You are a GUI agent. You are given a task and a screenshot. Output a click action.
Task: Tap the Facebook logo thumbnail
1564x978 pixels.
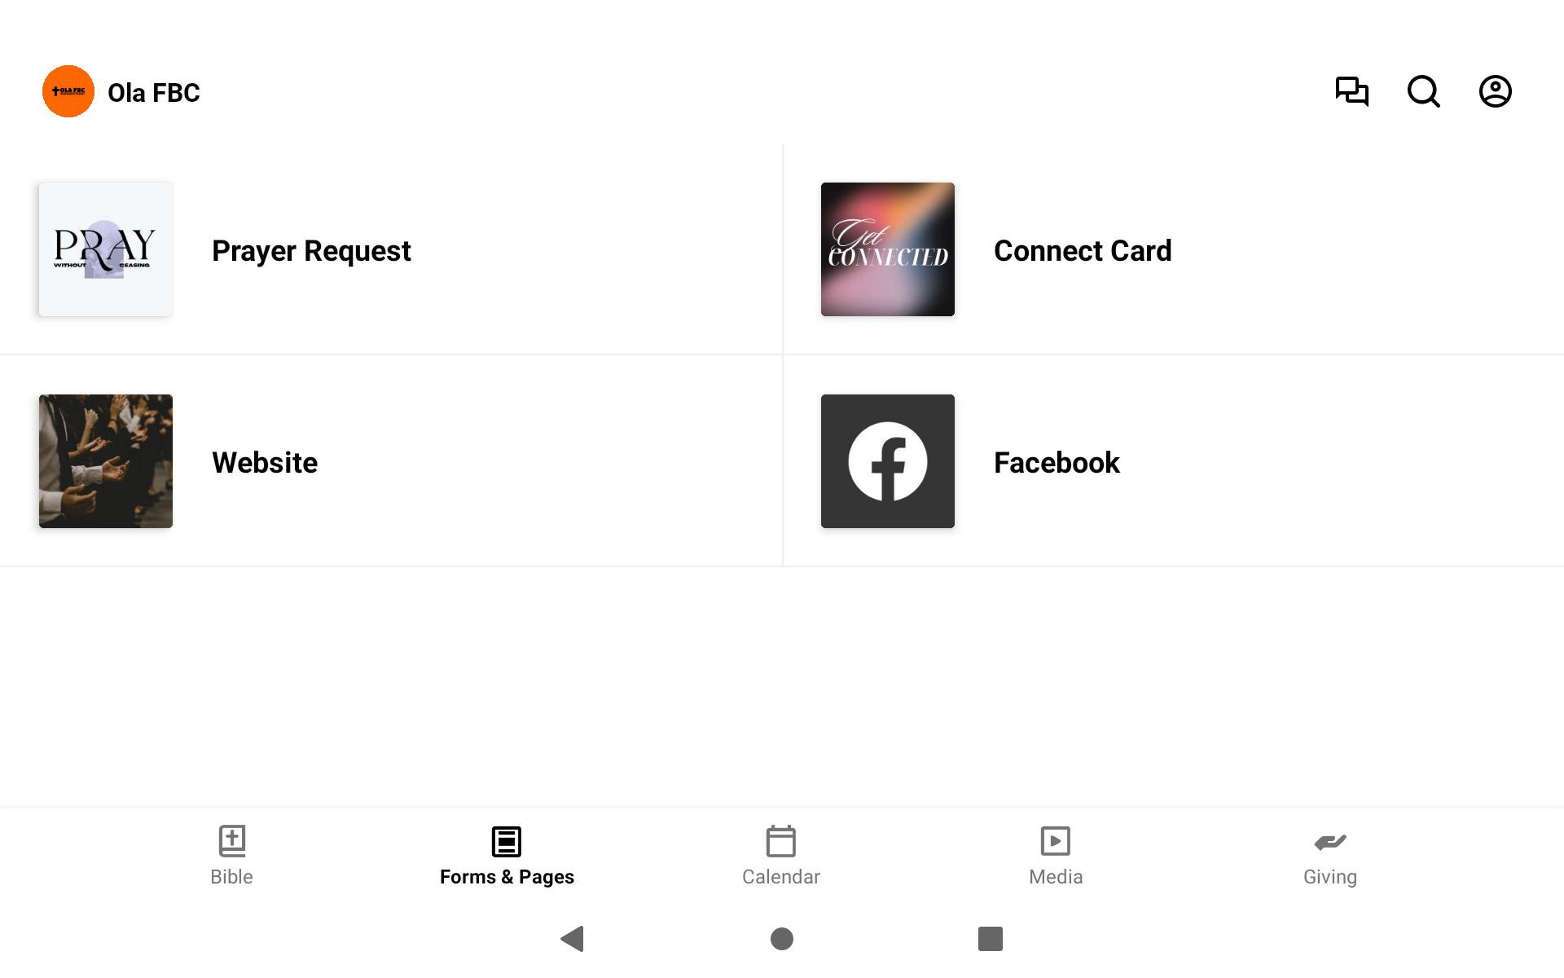point(888,461)
